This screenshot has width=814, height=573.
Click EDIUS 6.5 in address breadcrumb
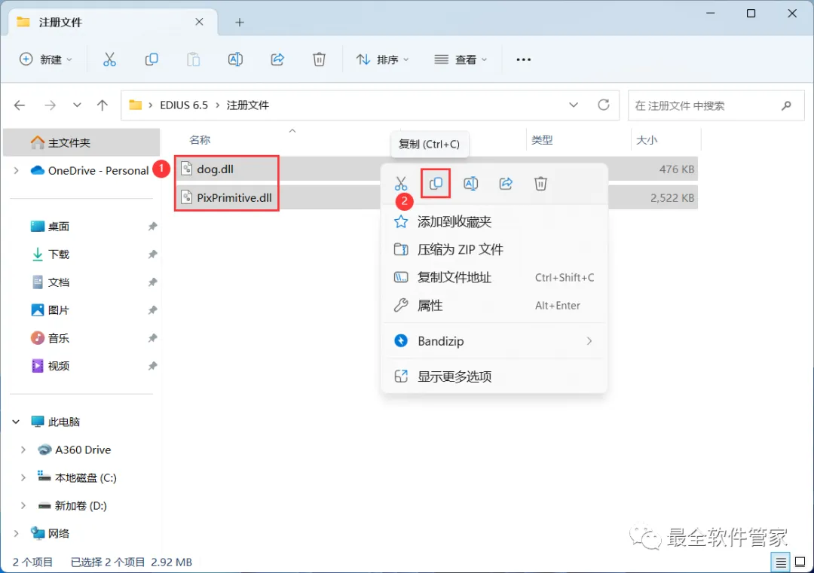pyautogui.click(x=184, y=105)
